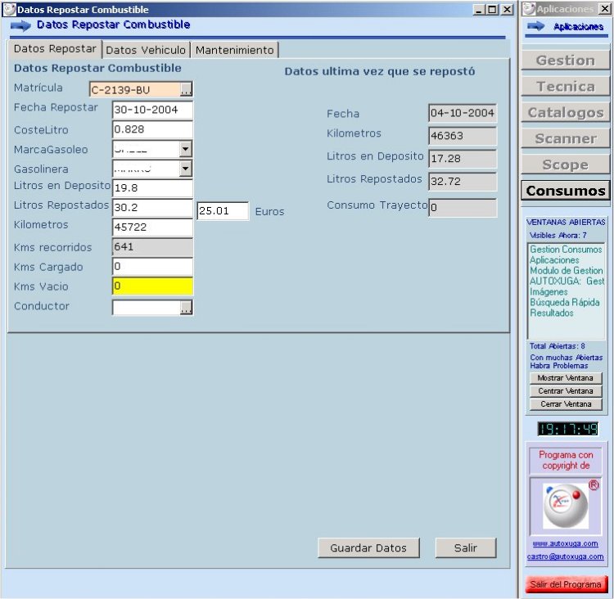Open the www.autoxuga.com link
This screenshot has width=614, height=599.
coord(565,543)
